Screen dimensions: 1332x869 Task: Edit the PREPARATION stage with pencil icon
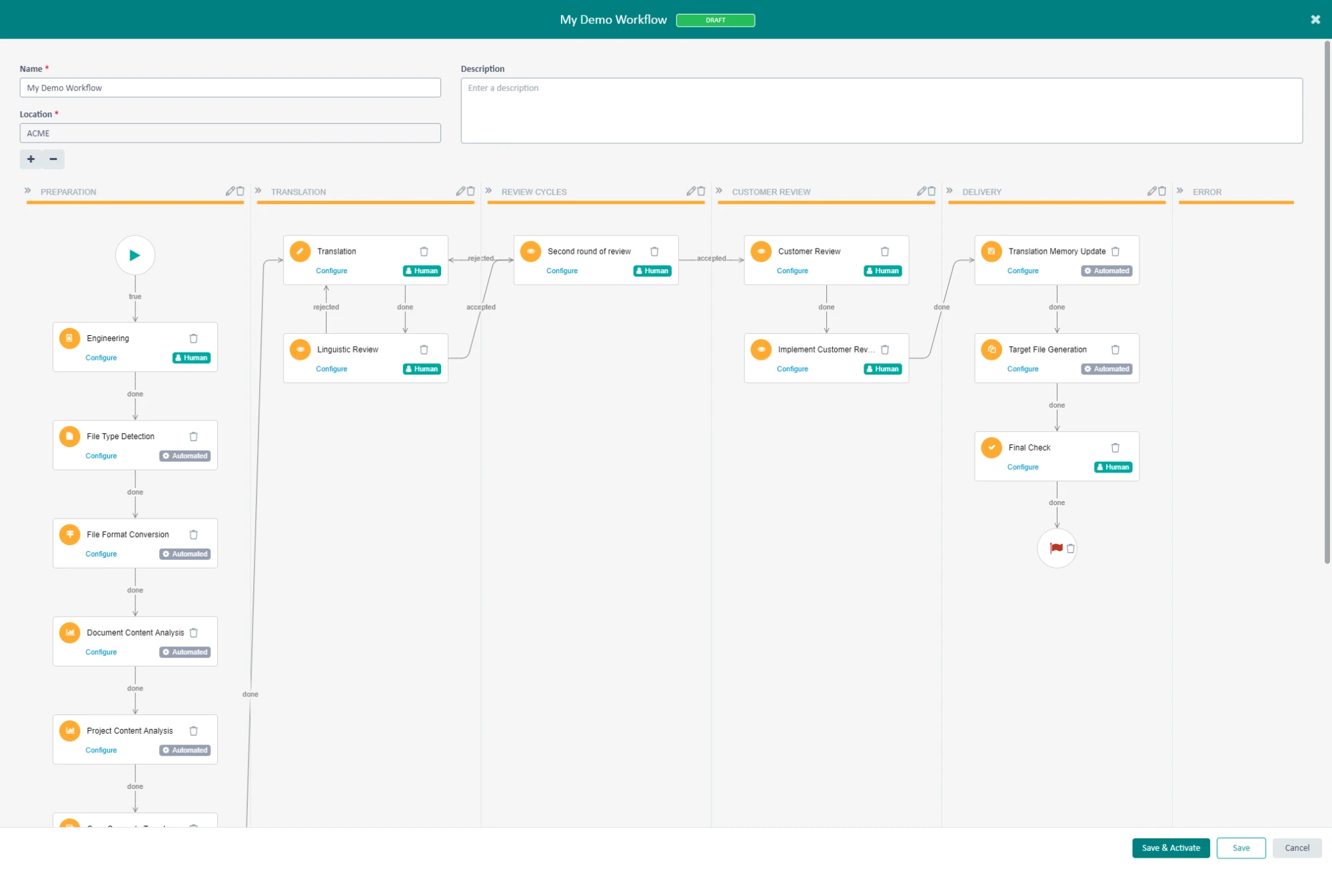(230, 191)
